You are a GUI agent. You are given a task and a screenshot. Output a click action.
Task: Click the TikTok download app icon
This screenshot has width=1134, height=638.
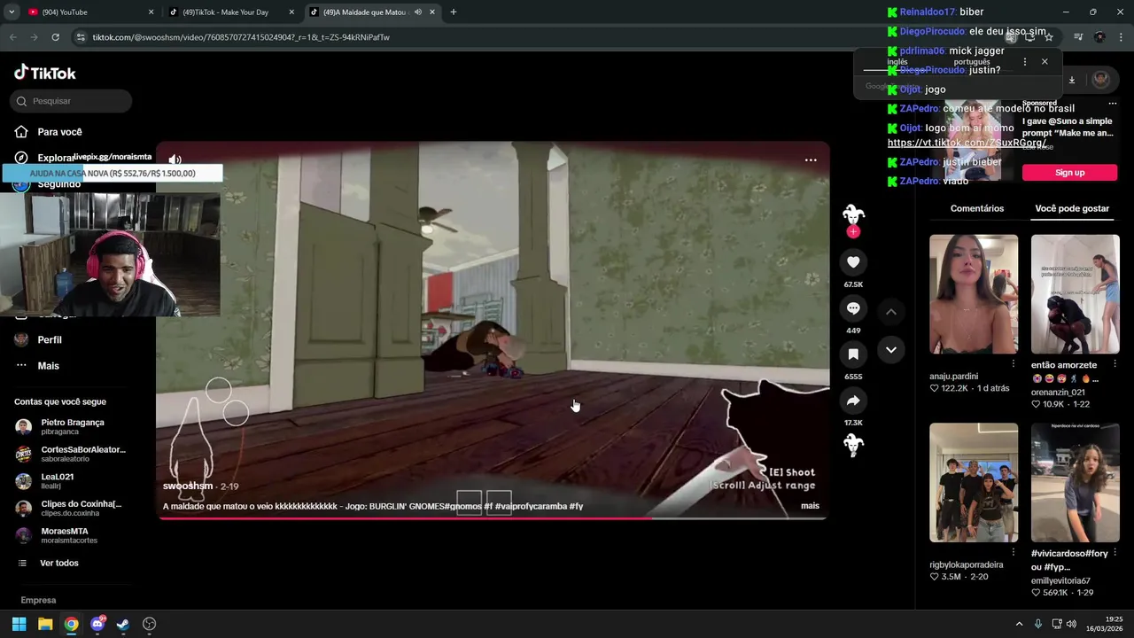point(1071,80)
